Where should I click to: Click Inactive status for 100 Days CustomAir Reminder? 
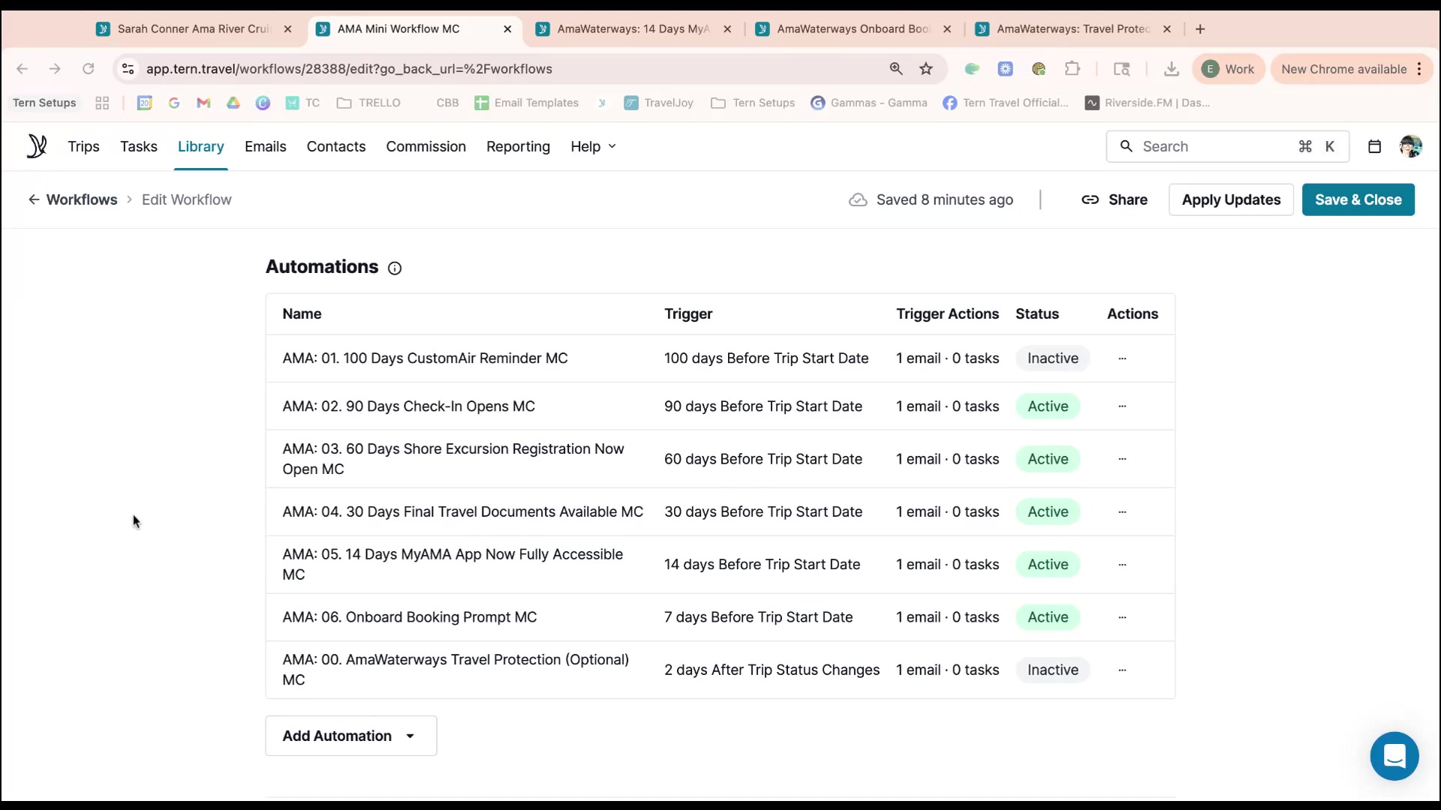(x=1052, y=358)
